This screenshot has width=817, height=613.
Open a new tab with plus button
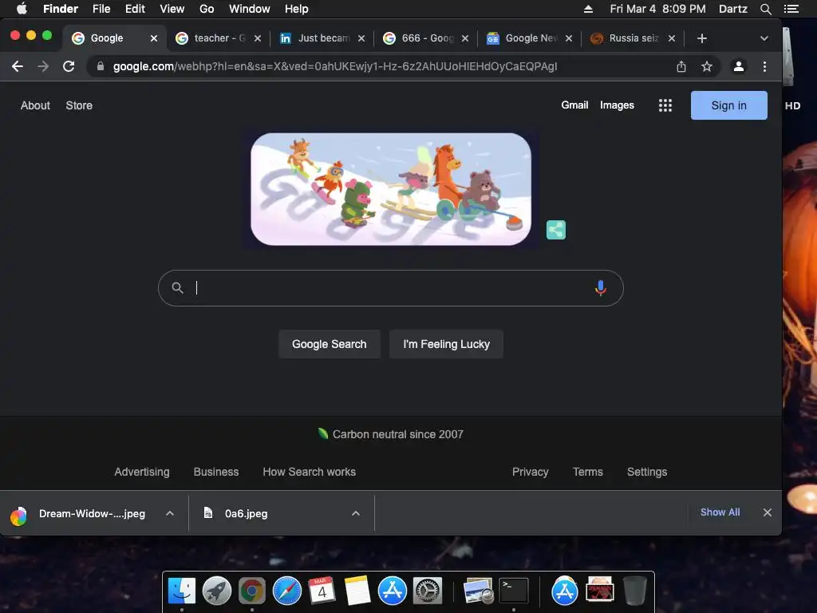(702, 38)
